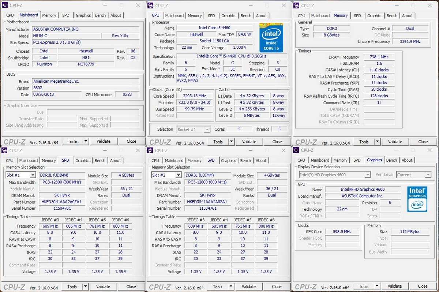Image resolution: width=439 pixels, height=292 pixels.
Task: Click the CPU-Z system menu icon on the Memory window
Action: tap(296, 5)
